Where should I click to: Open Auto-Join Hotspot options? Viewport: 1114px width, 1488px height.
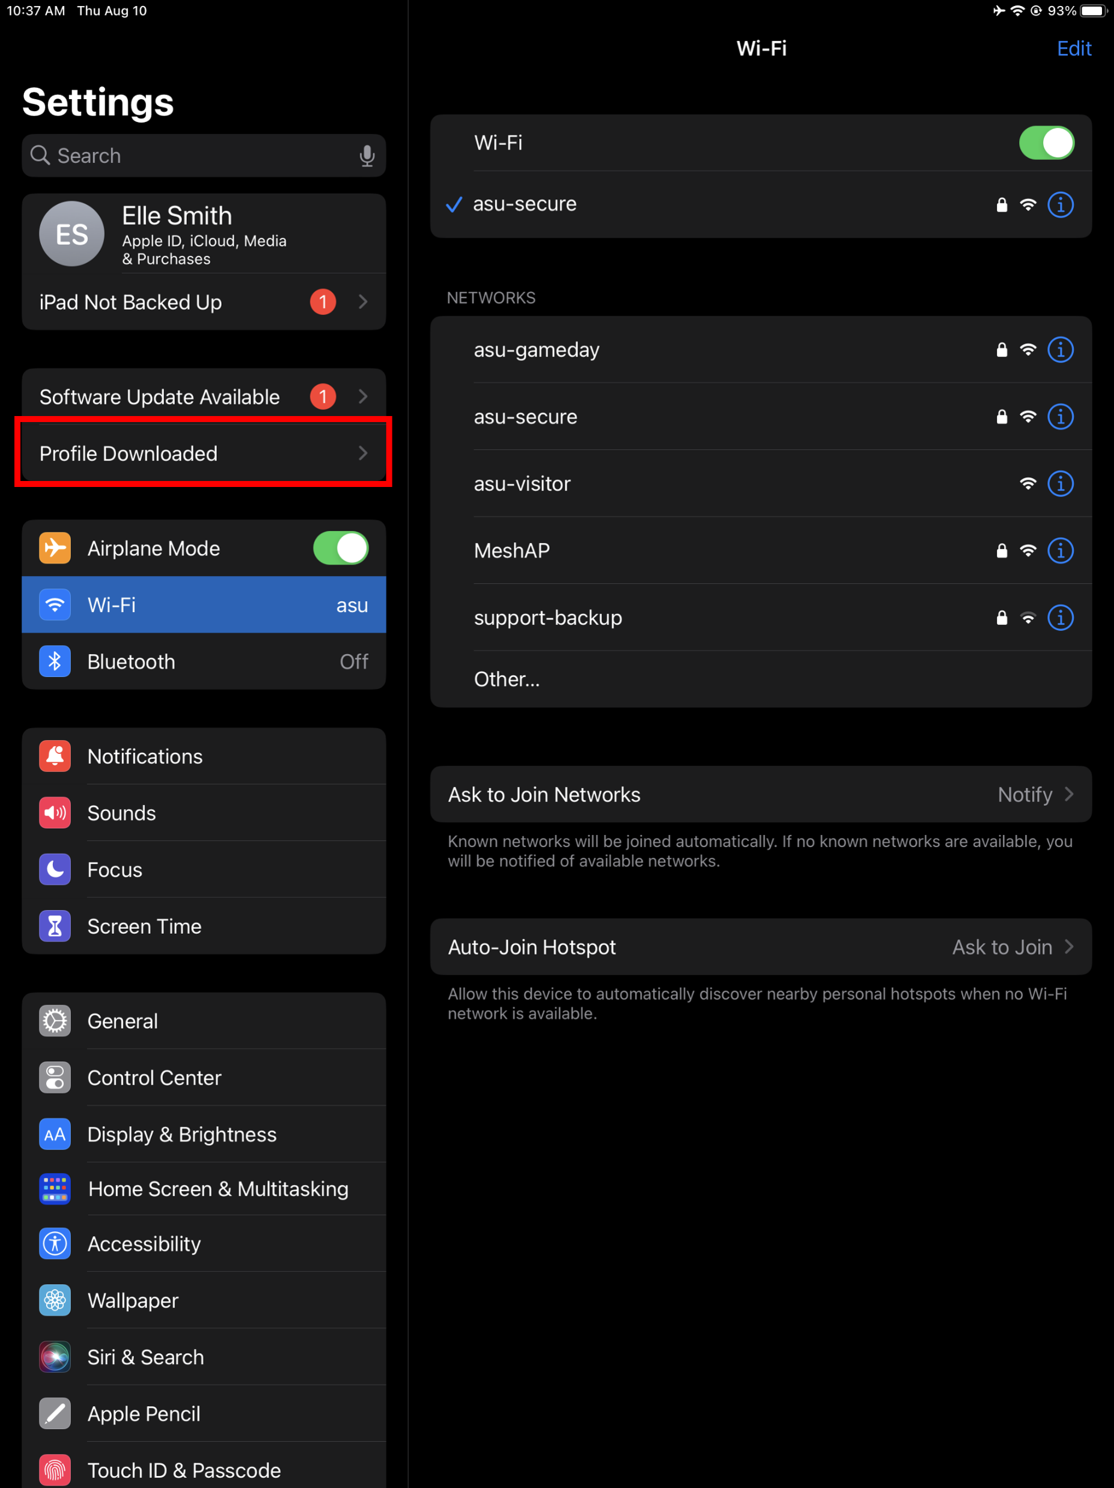click(761, 947)
